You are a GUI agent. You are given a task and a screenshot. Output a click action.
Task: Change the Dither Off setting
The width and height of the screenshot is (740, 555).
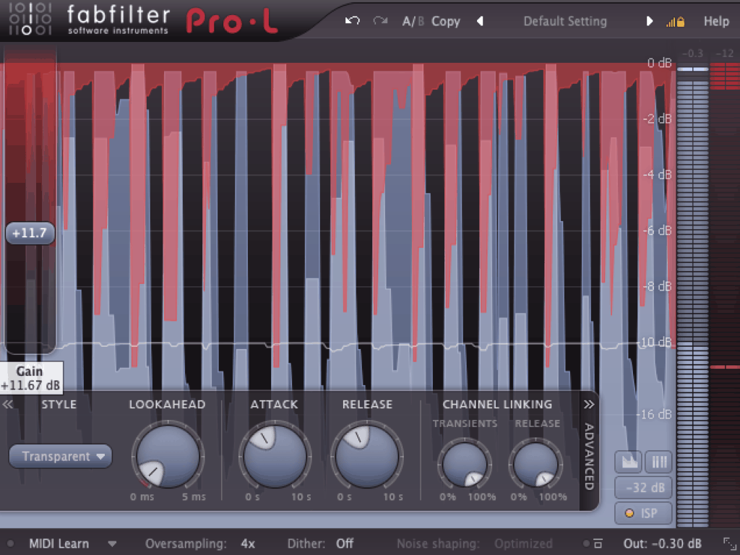[345, 543]
